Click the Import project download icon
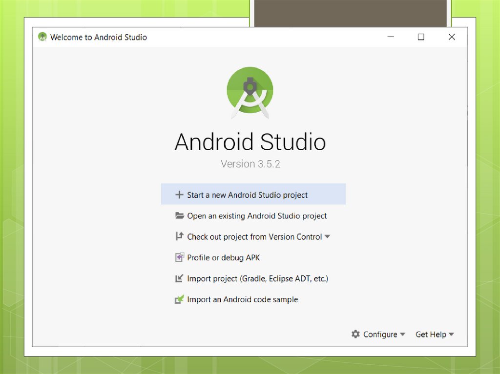This screenshot has height=374, width=500. point(179,278)
